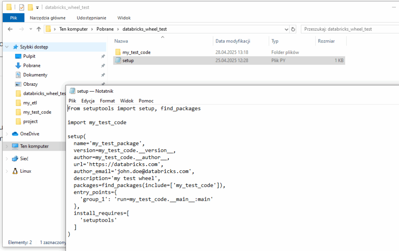
Task: Click the properties checkmark in quick access toolbar
Action: tap(22, 7)
